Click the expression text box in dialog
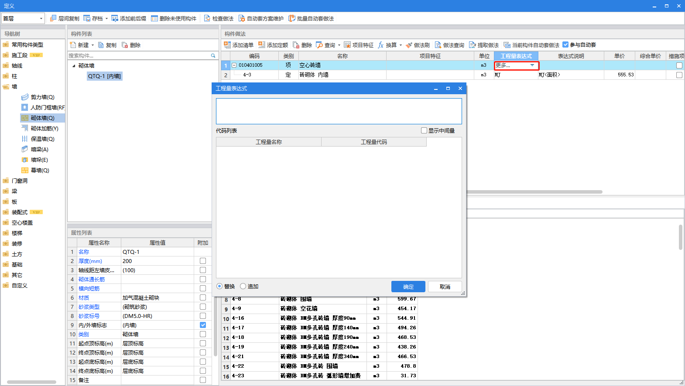Viewport: 685px width, 386px height. pyautogui.click(x=339, y=111)
